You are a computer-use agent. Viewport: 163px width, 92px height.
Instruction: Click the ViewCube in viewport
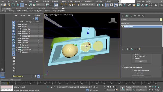113,20
